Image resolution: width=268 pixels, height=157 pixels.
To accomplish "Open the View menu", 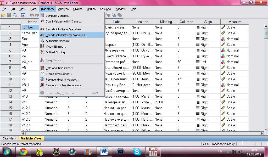I will click(x=23, y=9).
